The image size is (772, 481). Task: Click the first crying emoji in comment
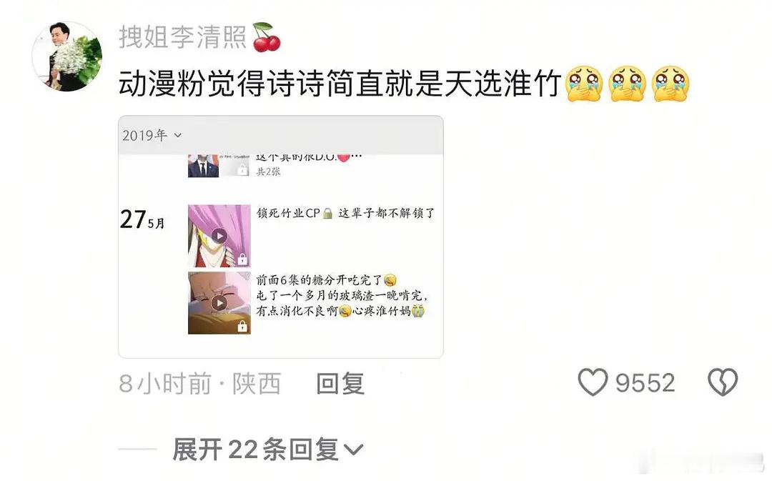coord(584,83)
